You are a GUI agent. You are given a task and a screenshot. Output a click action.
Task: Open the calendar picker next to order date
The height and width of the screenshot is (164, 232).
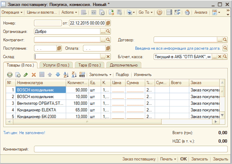(108, 23)
